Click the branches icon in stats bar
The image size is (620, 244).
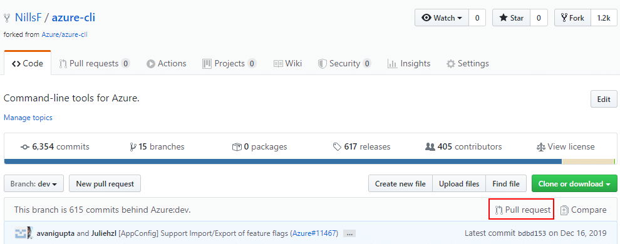click(x=133, y=147)
